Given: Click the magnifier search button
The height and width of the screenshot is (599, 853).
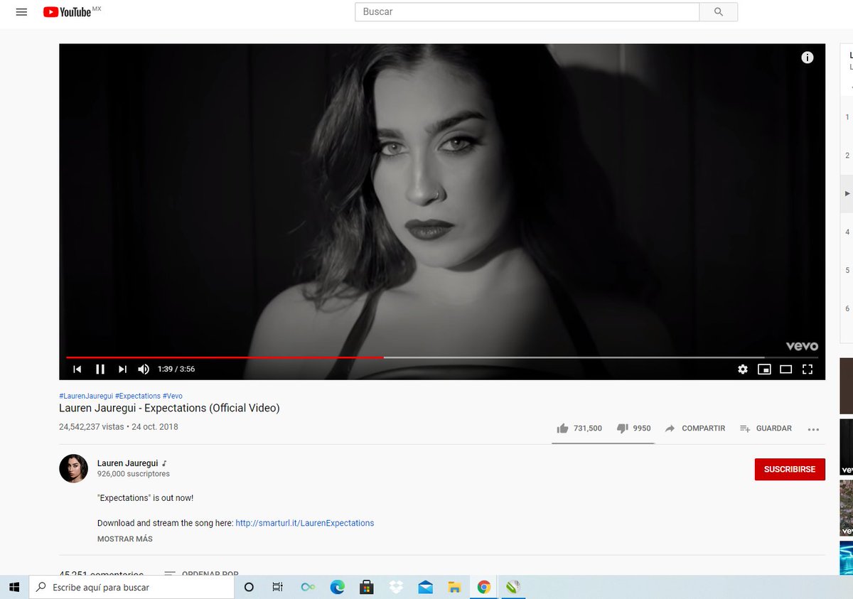Looking at the screenshot, I should coord(719,12).
